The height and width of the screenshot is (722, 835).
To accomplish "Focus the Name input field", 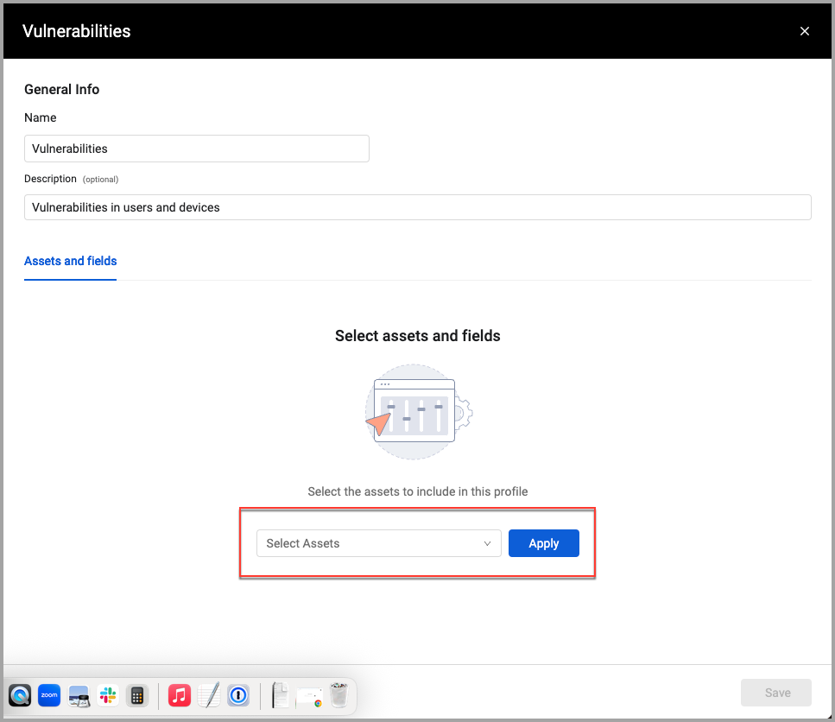I will 197,149.
